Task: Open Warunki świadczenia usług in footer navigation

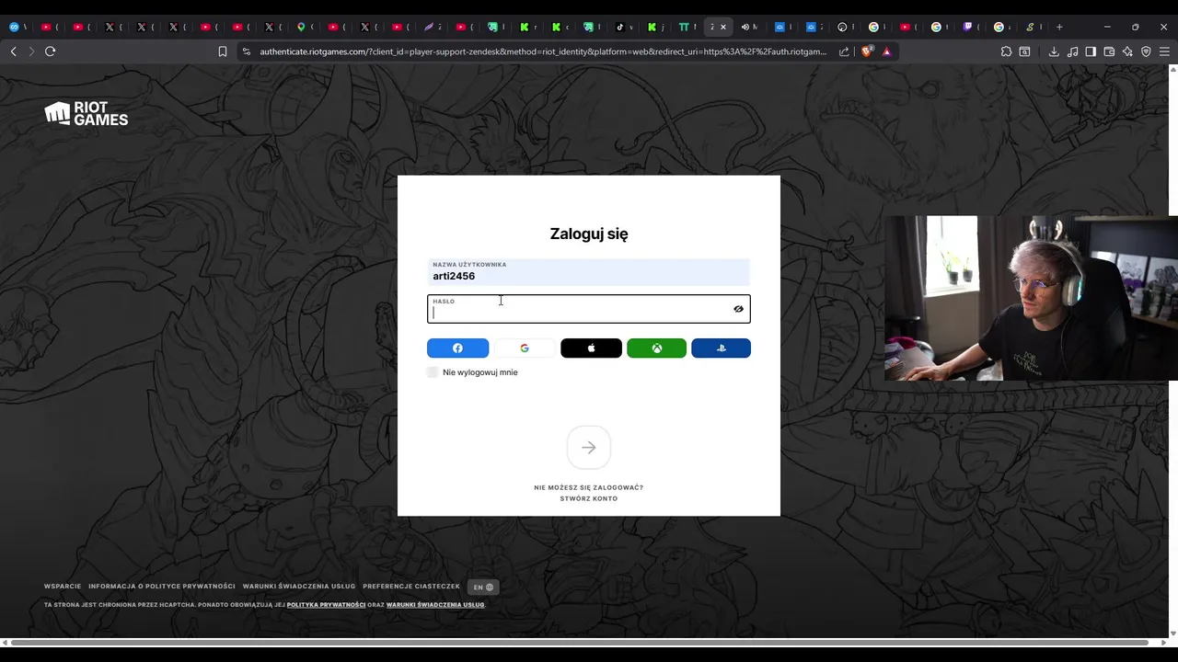Action: 299,587
